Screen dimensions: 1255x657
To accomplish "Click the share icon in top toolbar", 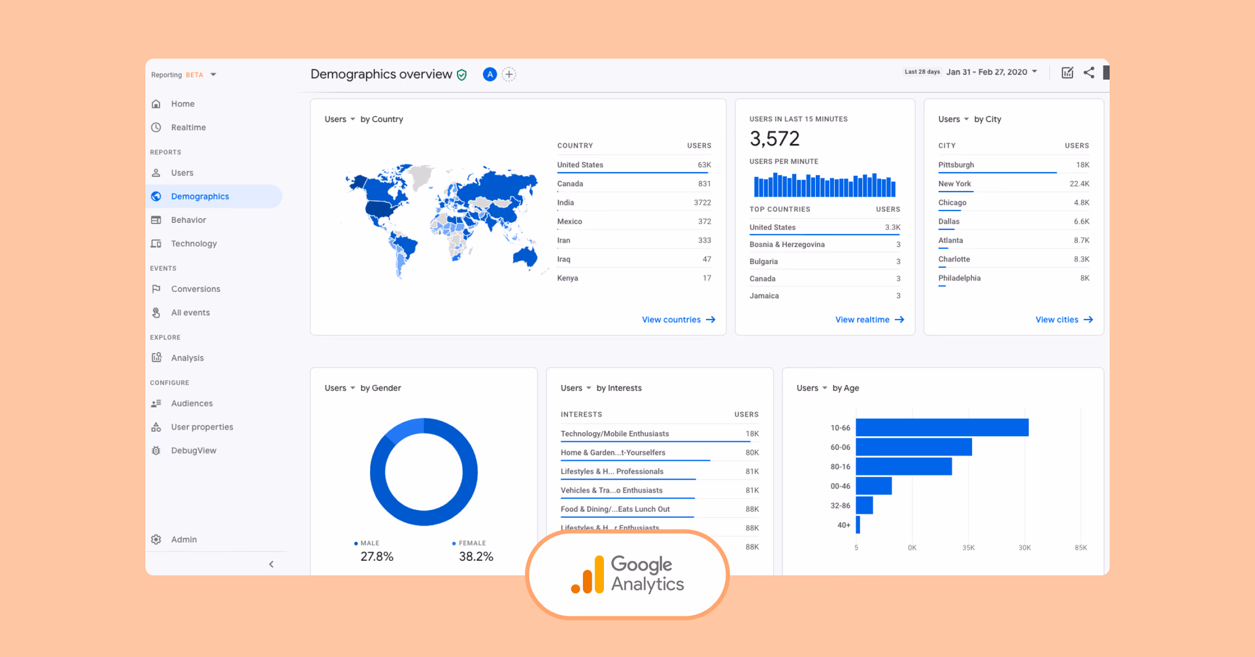I will 1088,73.
